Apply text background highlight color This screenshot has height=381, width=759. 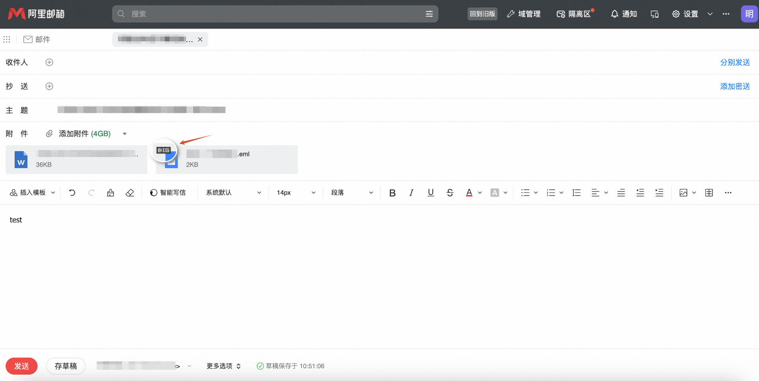click(494, 192)
